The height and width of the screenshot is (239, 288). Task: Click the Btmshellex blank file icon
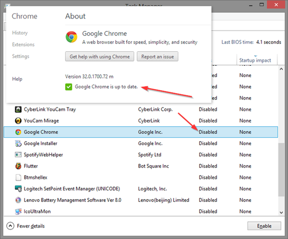(18, 178)
